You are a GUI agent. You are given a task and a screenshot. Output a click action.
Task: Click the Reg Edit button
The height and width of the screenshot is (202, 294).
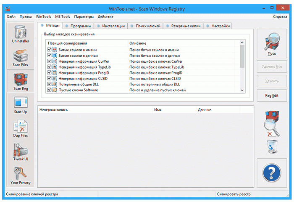click(x=272, y=96)
